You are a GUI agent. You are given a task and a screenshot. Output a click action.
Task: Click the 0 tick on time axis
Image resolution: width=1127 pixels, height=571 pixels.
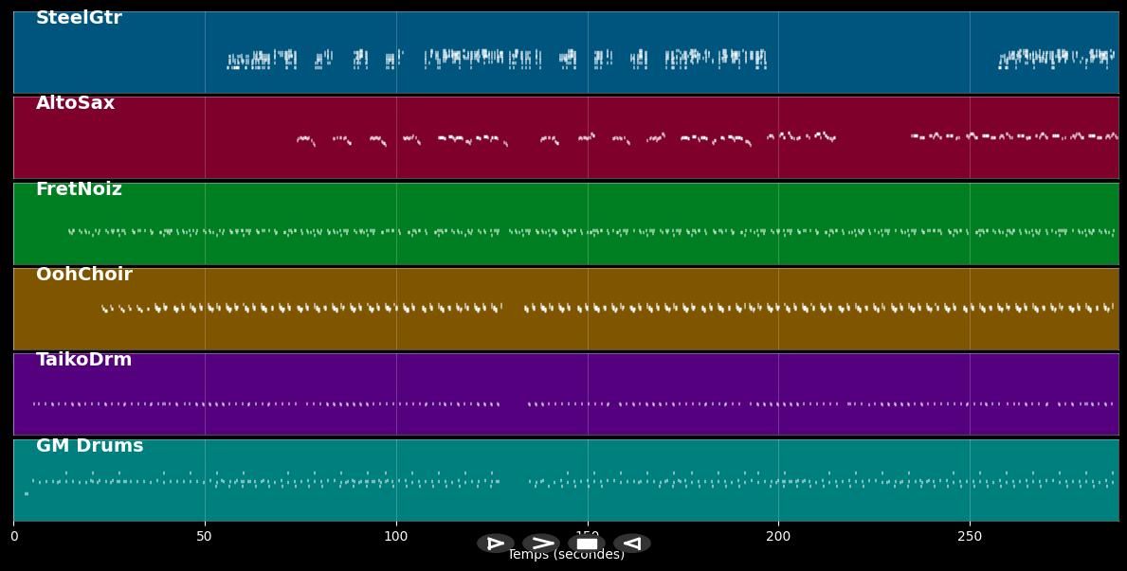[x=14, y=537]
